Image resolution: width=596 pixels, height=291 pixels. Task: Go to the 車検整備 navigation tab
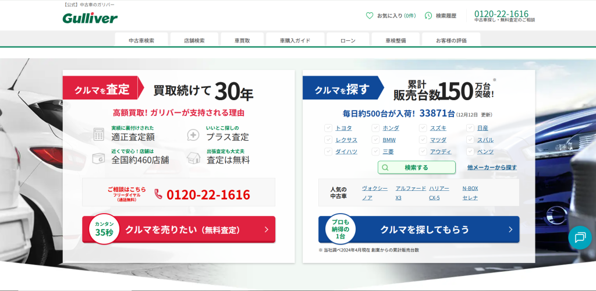[x=395, y=41]
